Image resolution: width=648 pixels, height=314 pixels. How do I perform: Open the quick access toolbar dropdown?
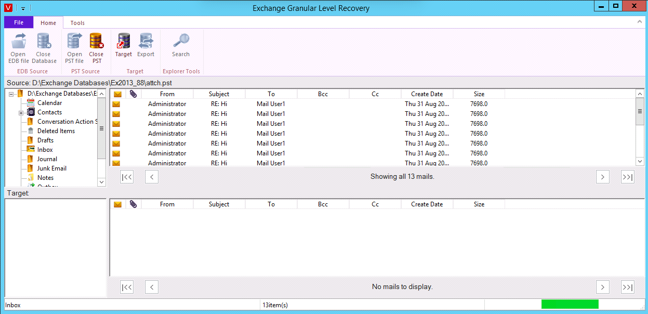[23, 8]
